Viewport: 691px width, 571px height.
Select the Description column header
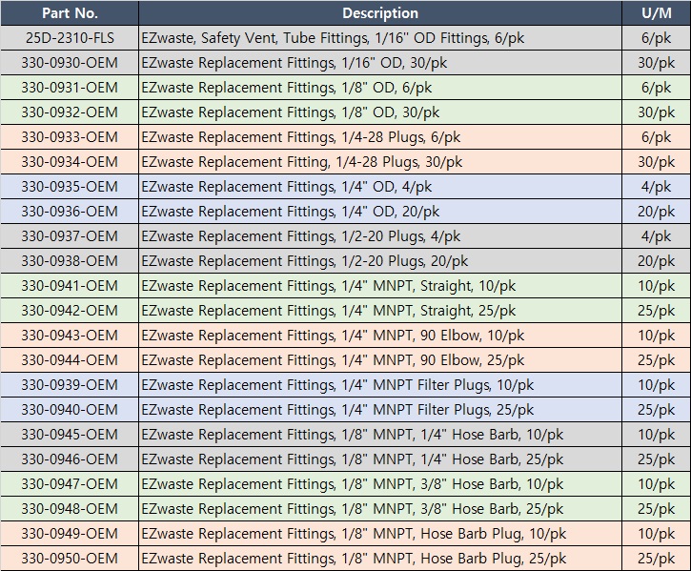coord(380,13)
